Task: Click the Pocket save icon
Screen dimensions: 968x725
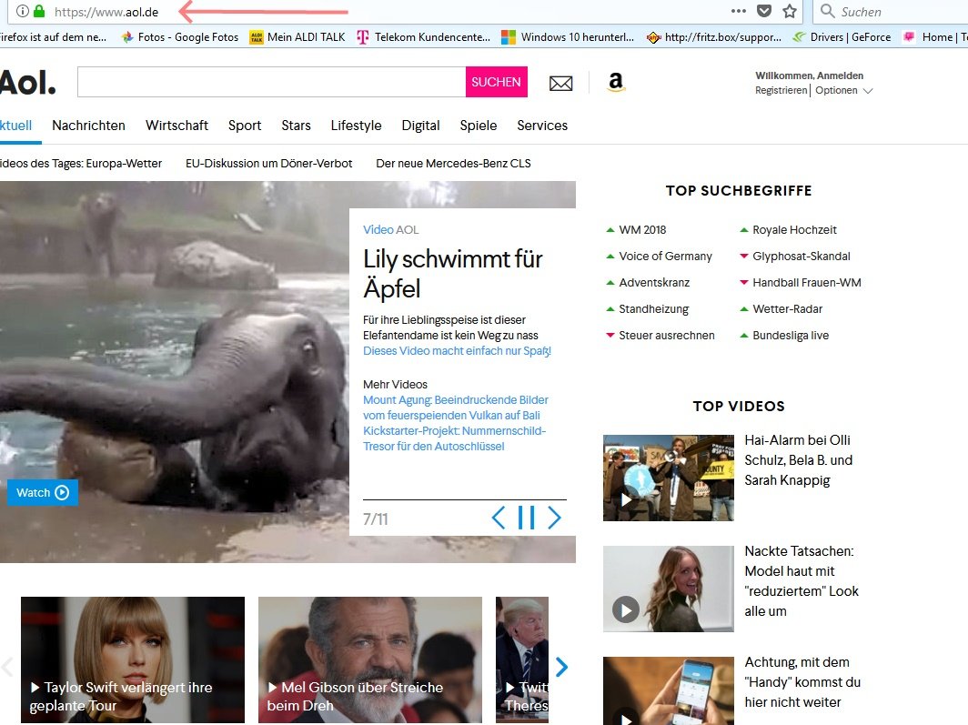Action: click(764, 11)
